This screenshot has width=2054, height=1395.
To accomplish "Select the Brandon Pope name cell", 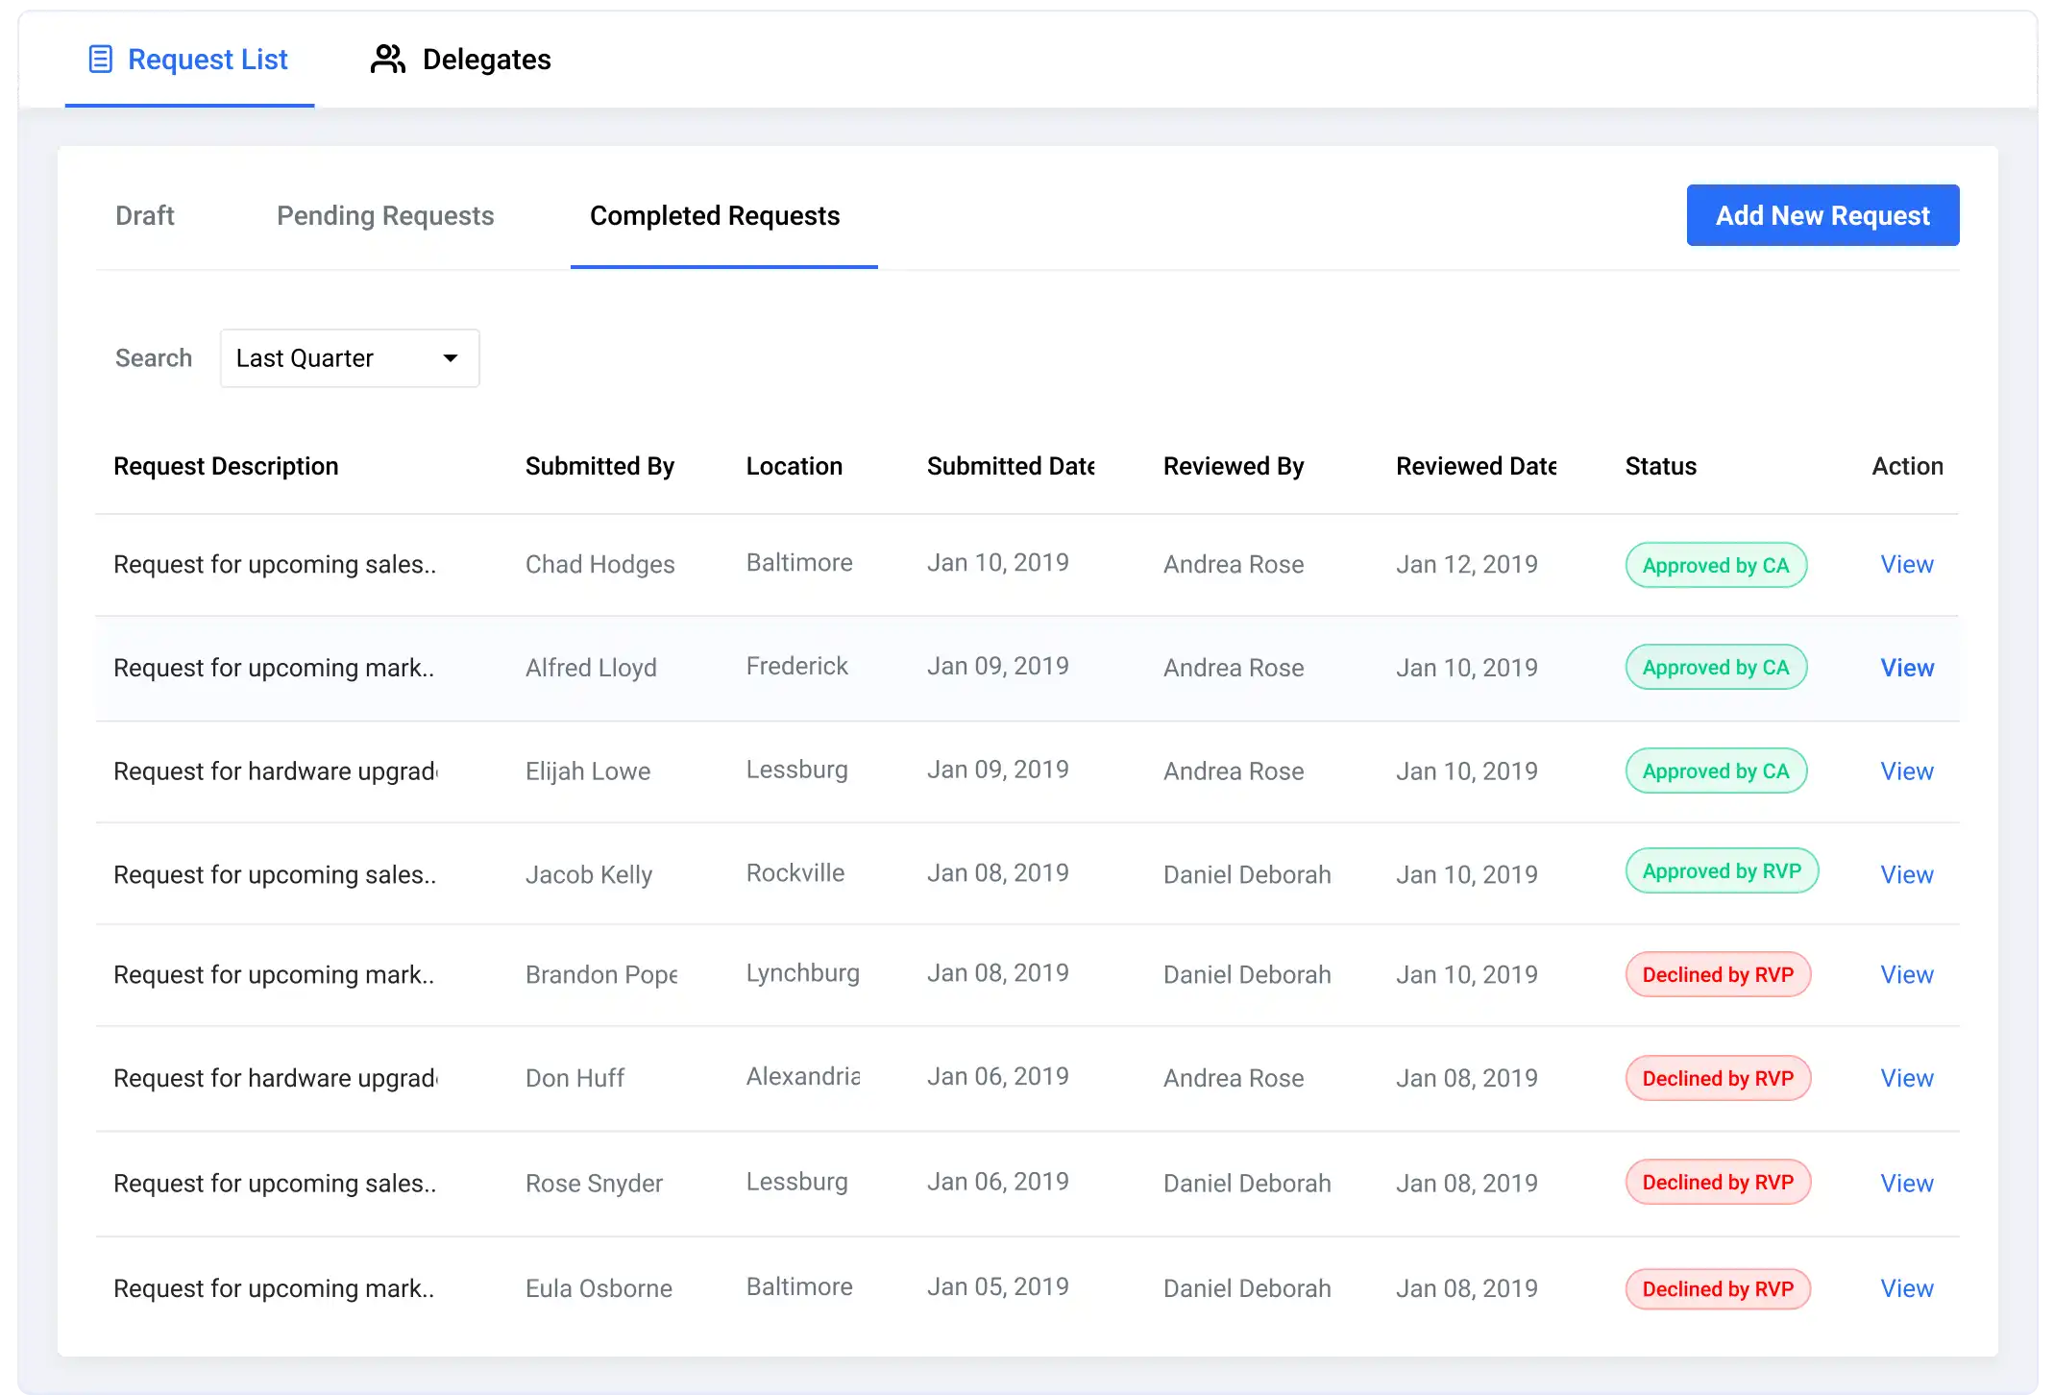I will tap(601, 975).
